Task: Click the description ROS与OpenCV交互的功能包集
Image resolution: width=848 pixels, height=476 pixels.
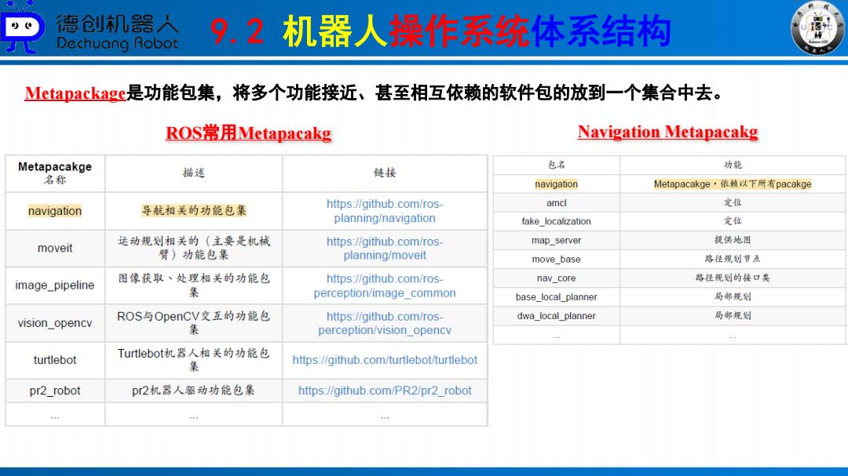Action: tap(194, 322)
